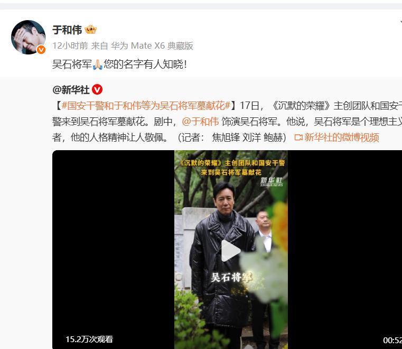Click the video duration label 00:52

coord(392,341)
